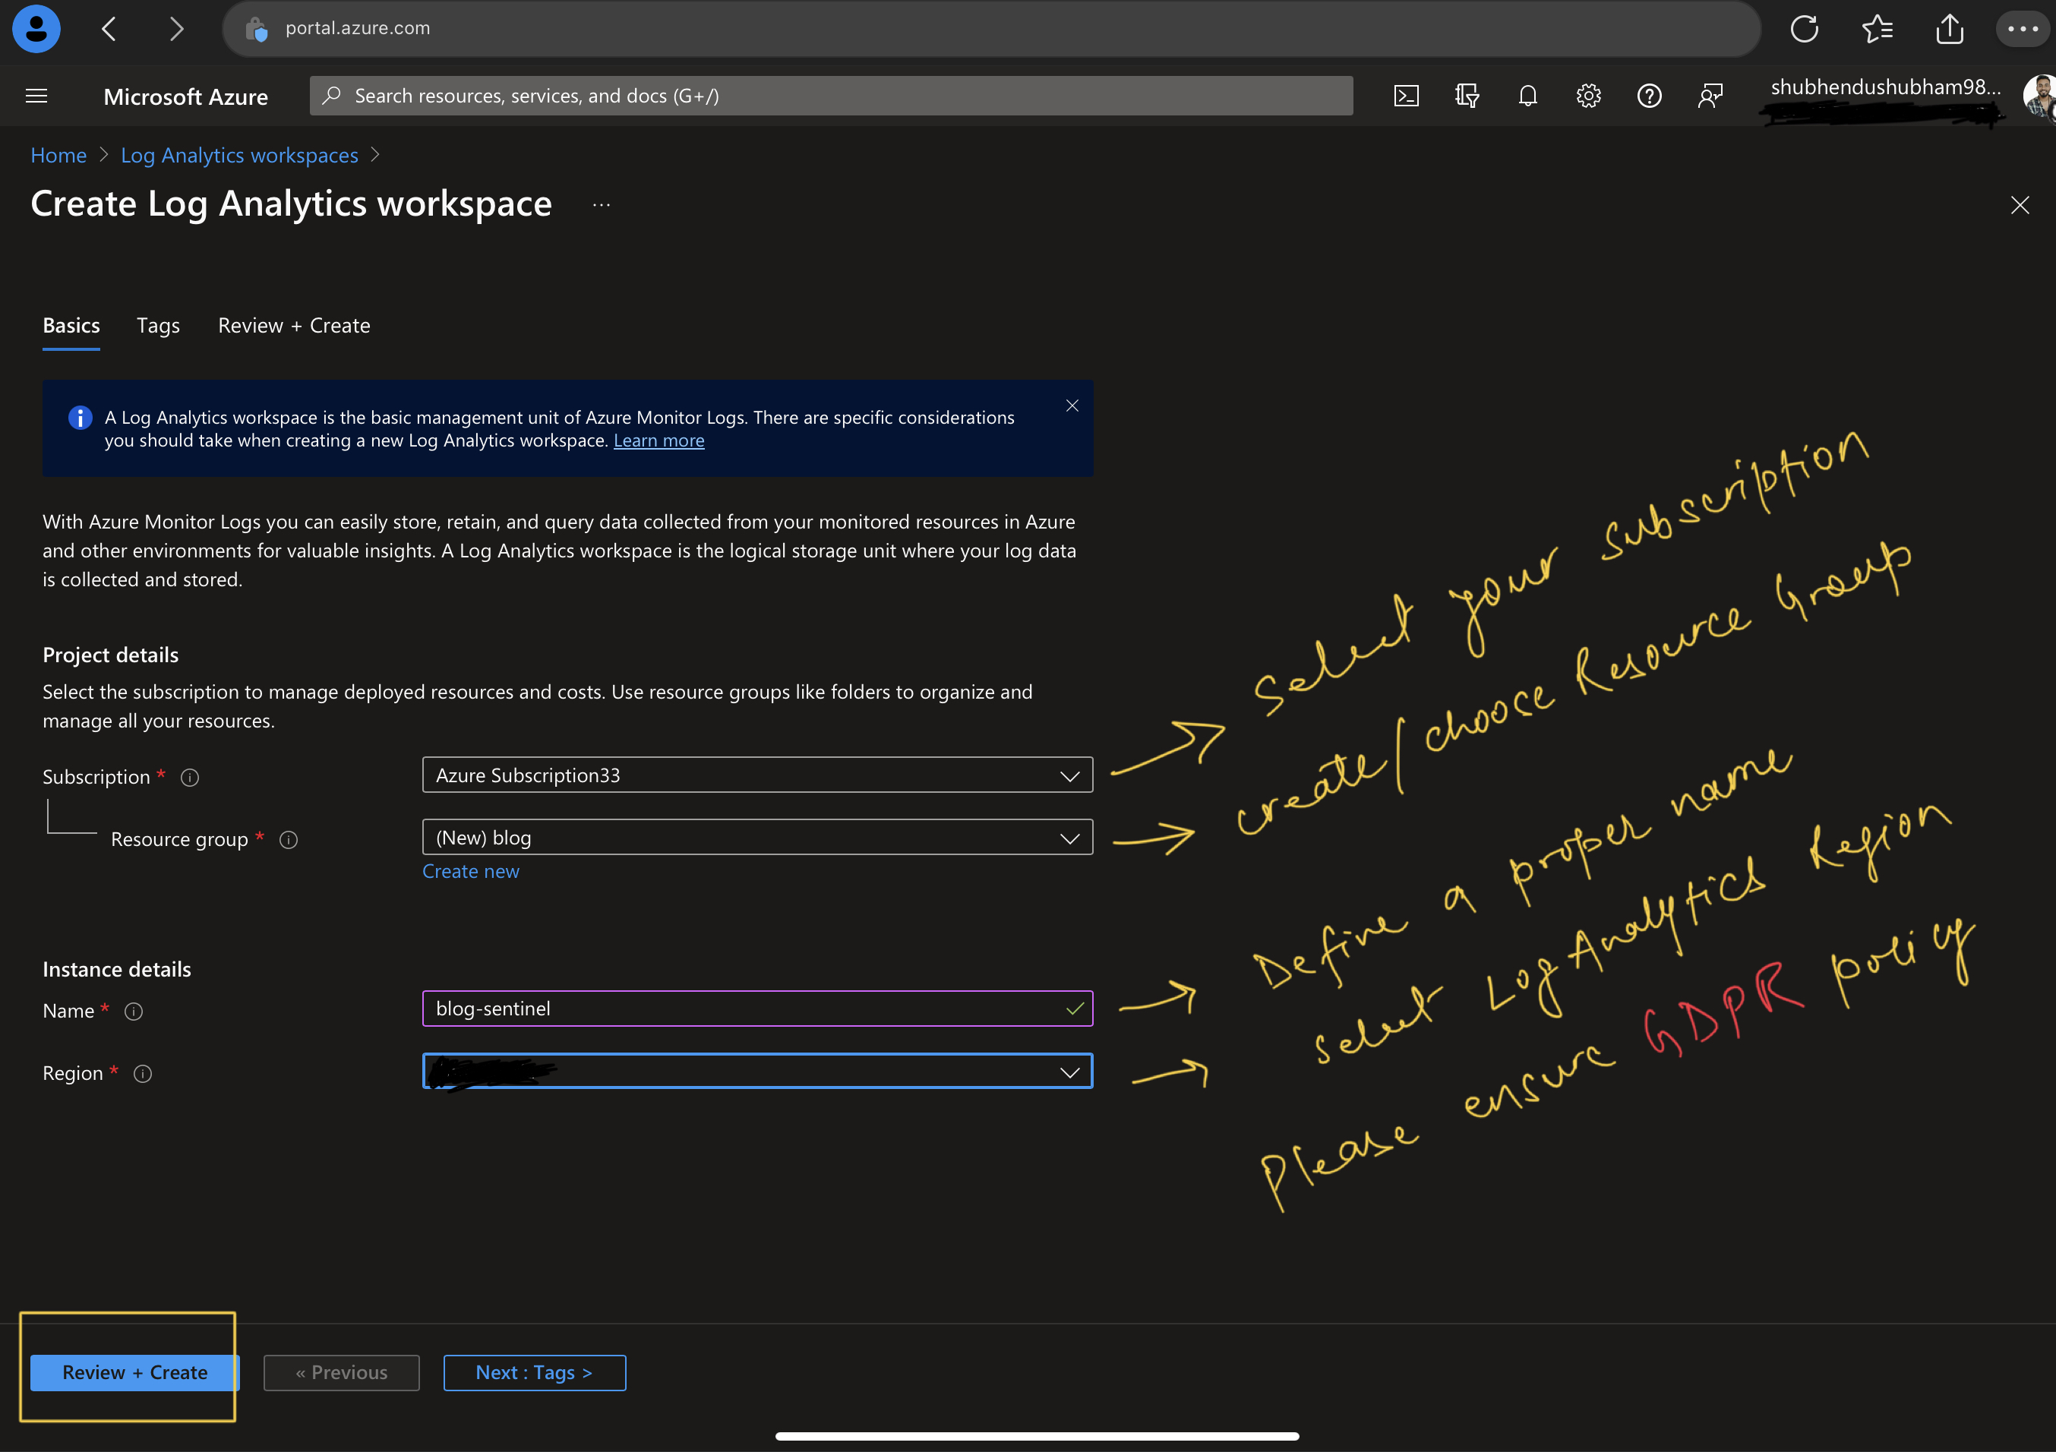This screenshot has width=2056, height=1452.
Task: Open Log Analytics workspaces breadcrumb
Action: coord(239,155)
